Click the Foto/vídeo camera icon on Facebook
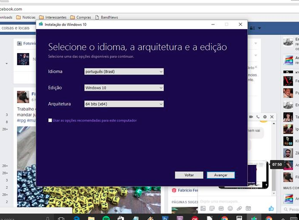The width and height of the screenshot is (299, 220). [x=19, y=44]
